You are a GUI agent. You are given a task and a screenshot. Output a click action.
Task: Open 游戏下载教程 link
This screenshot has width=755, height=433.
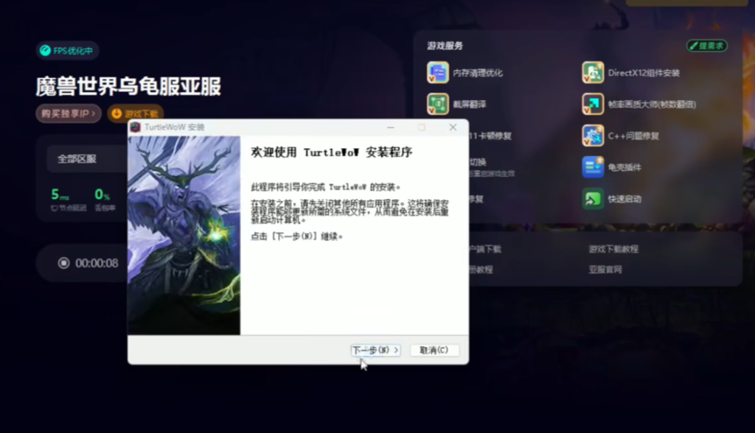(613, 249)
